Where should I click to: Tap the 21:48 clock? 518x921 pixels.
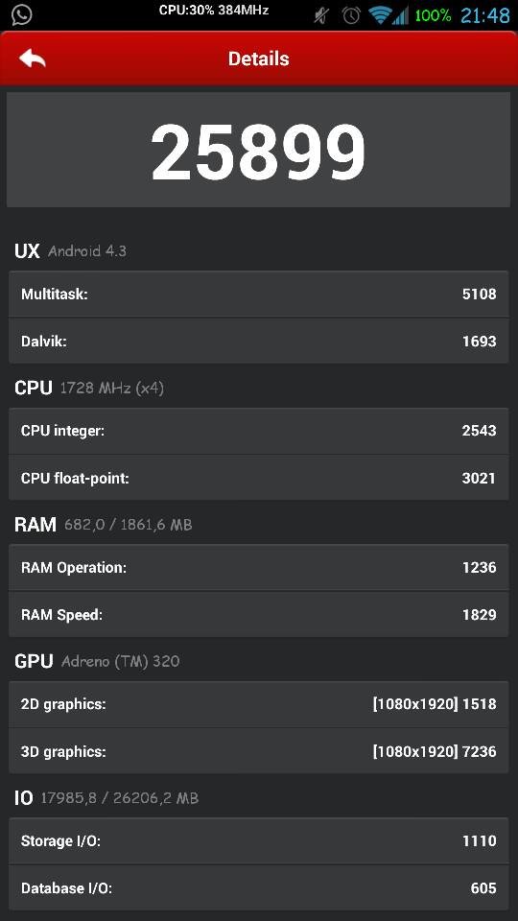pyautogui.click(x=485, y=15)
